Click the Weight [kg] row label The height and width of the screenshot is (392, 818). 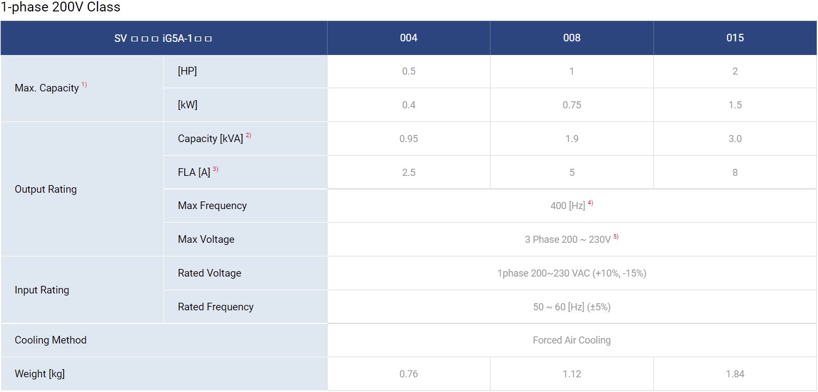[x=40, y=374]
